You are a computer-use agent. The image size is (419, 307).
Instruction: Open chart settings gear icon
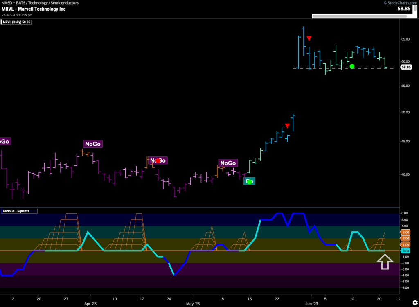click(414, 302)
